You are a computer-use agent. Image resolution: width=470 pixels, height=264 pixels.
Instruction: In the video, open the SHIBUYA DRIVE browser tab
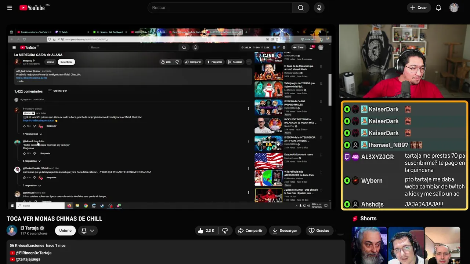[x=148, y=32]
